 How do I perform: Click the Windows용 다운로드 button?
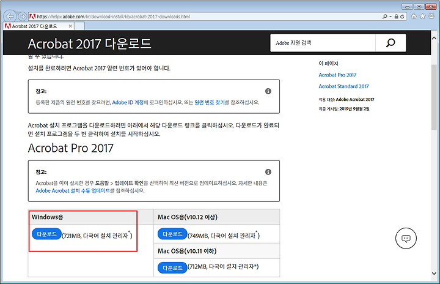[46, 234]
